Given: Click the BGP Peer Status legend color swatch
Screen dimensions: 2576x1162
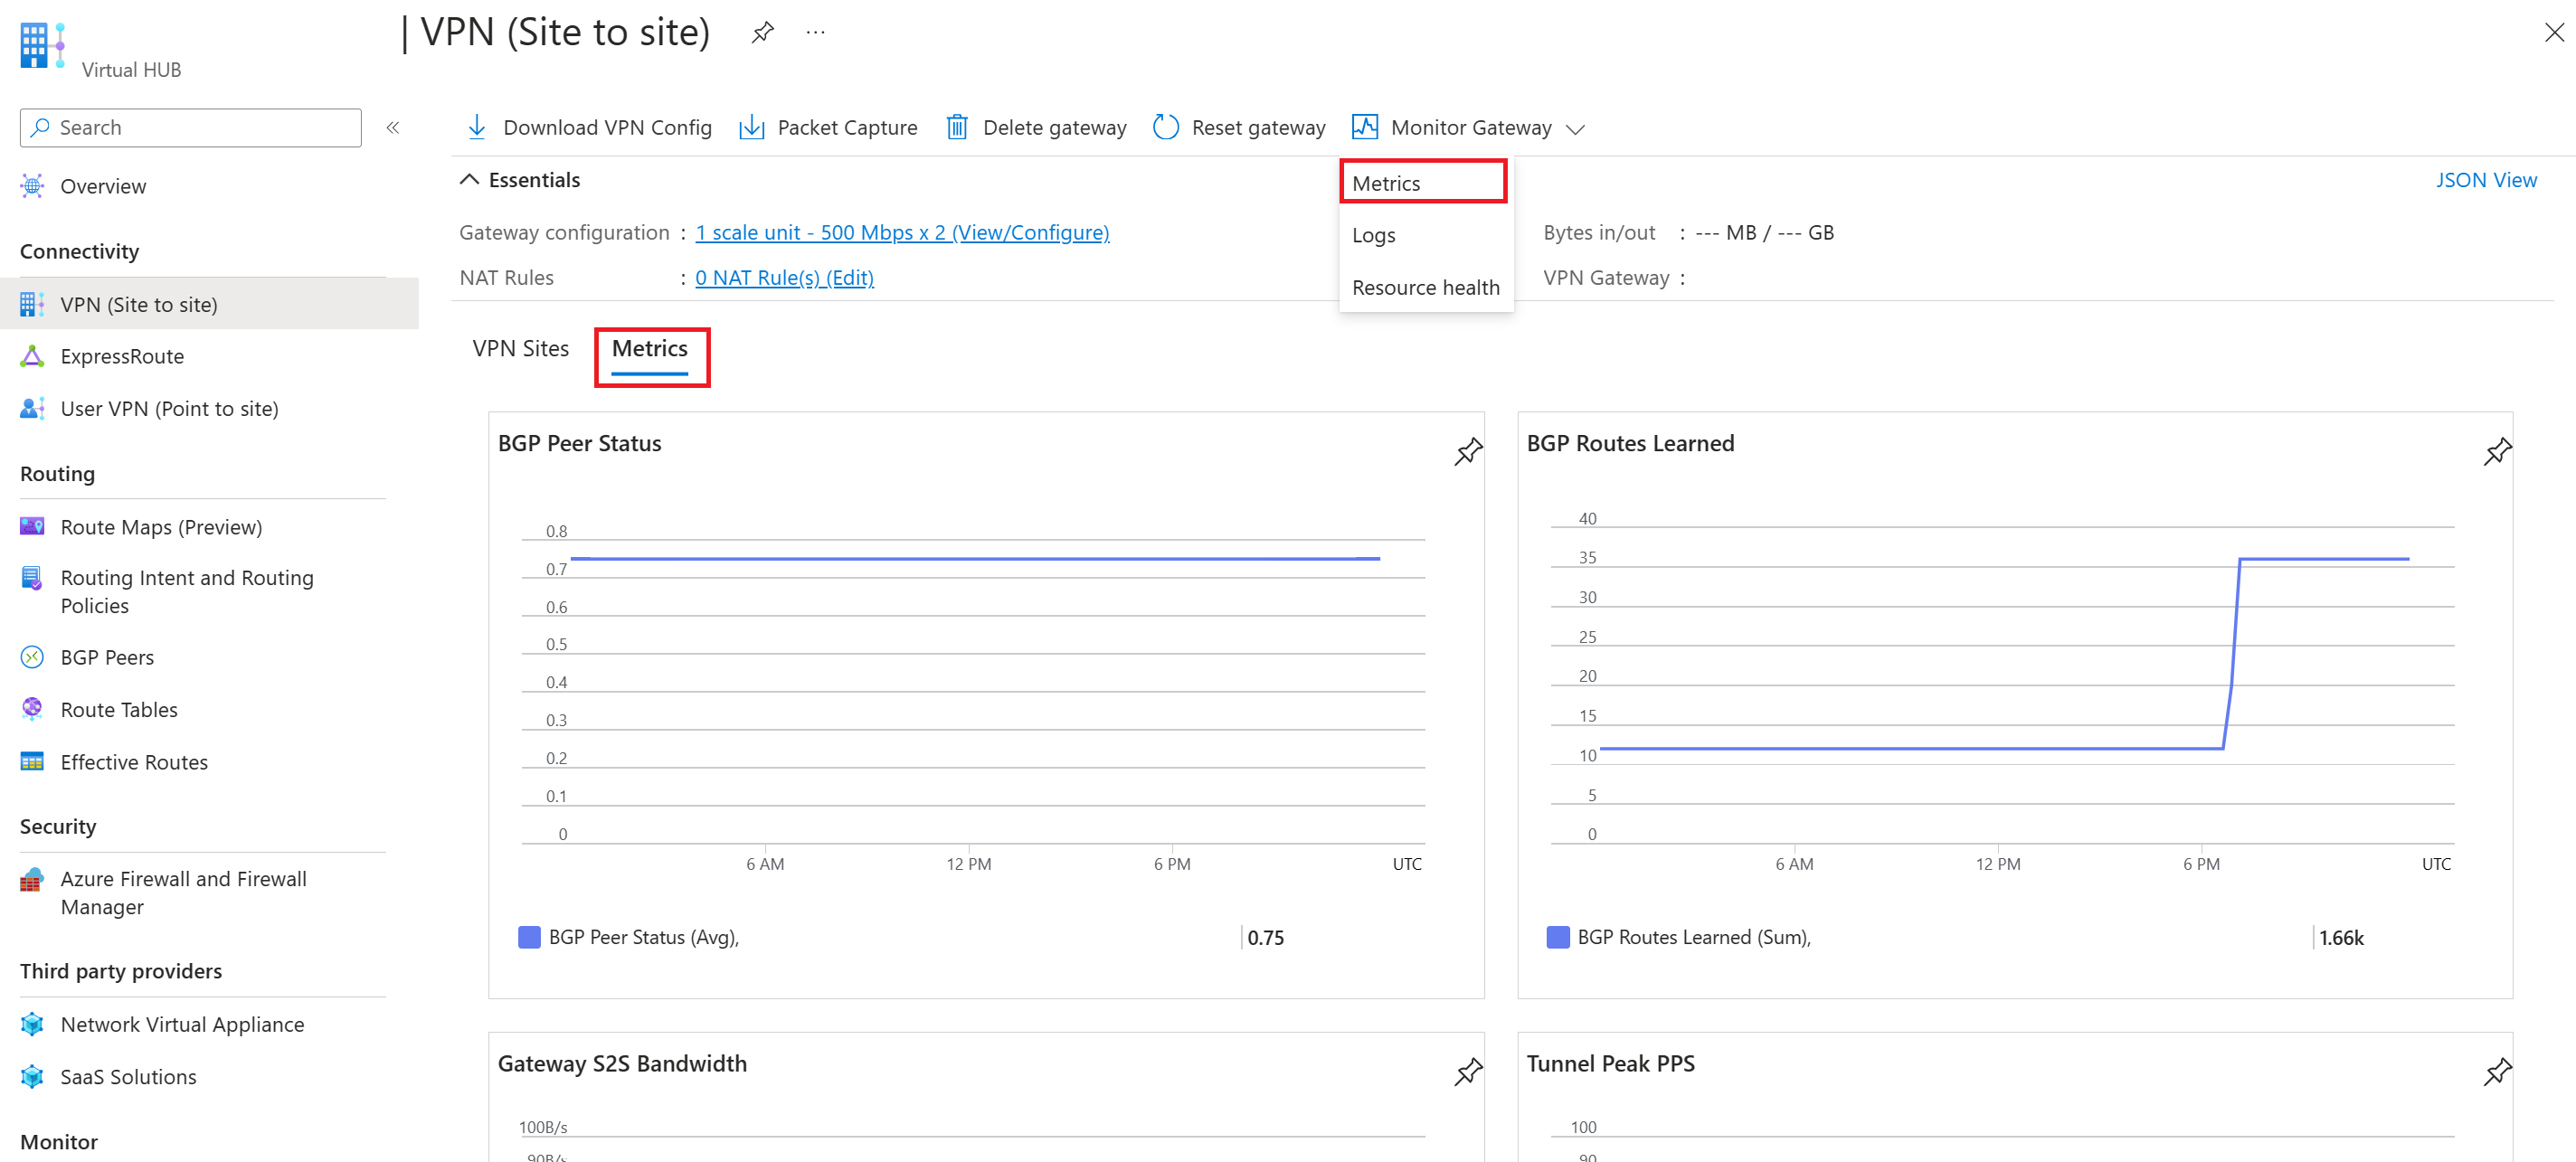Looking at the screenshot, I should point(529,937).
